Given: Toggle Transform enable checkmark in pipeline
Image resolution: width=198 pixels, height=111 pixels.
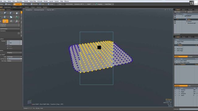Looking at the screenshot, I should tap(175, 64).
